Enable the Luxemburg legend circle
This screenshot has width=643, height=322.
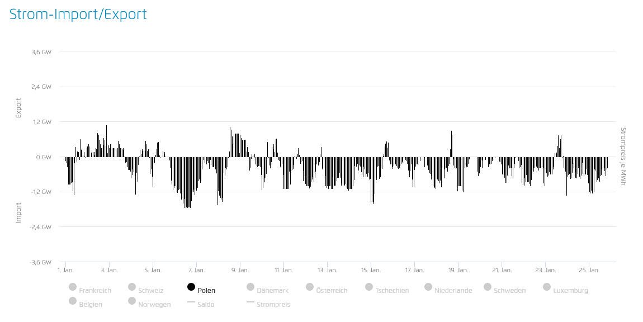coord(547,287)
